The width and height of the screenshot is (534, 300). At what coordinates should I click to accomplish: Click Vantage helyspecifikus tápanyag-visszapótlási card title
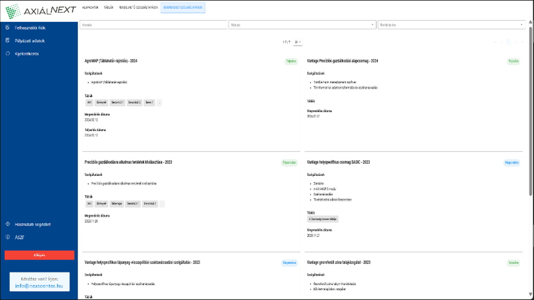click(142, 262)
